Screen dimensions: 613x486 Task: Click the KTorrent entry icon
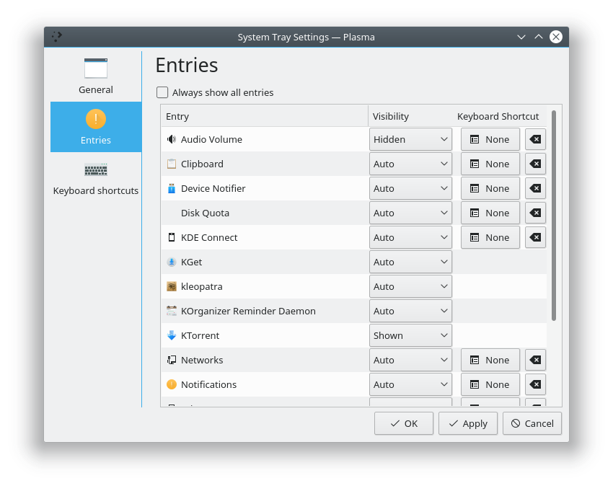(x=172, y=335)
